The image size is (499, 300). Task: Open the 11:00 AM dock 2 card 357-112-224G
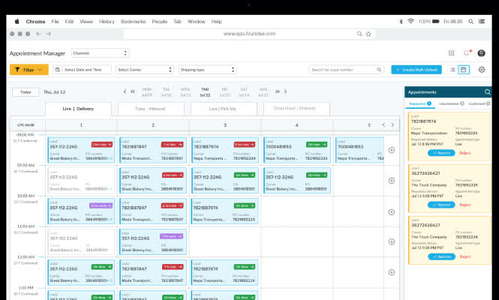pyautogui.click(x=153, y=242)
